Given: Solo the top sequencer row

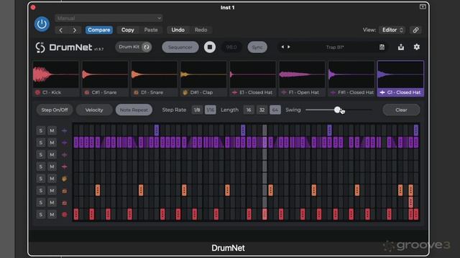Looking at the screenshot, I should [41, 130].
